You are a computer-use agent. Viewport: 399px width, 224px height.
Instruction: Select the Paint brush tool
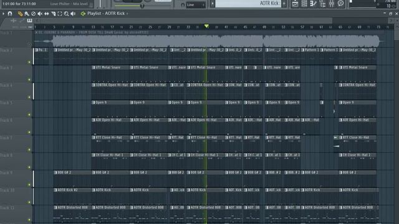coord(27,14)
